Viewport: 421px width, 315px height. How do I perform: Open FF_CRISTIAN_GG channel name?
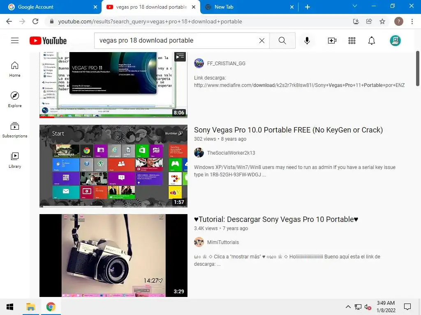226,64
